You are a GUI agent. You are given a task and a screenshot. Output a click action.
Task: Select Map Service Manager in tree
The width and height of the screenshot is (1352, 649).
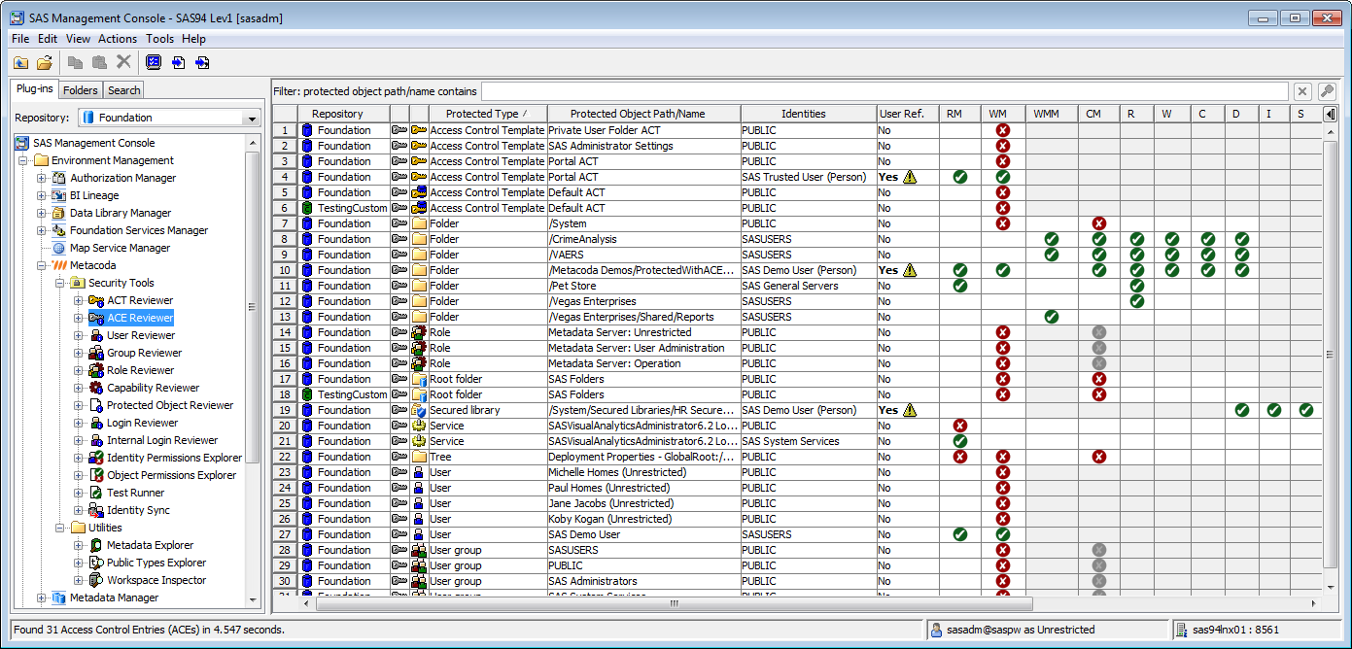(120, 248)
